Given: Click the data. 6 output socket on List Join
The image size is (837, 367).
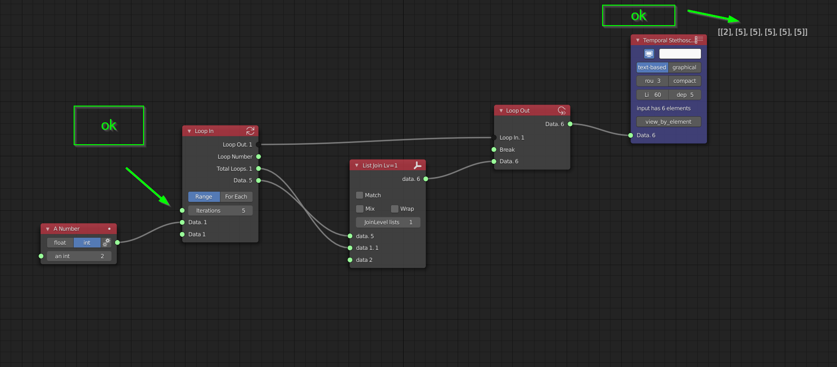Looking at the screenshot, I should [x=425, y=179].
